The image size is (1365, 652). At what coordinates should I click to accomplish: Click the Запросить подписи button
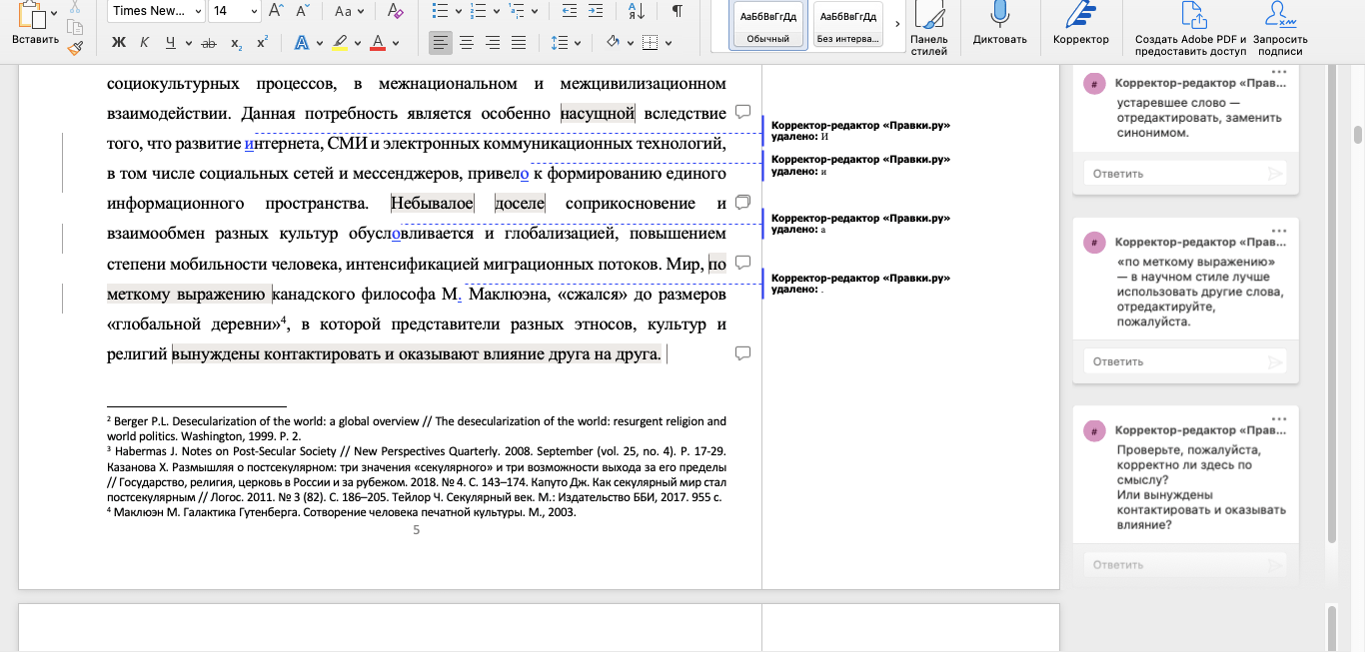click(1281, 29)
